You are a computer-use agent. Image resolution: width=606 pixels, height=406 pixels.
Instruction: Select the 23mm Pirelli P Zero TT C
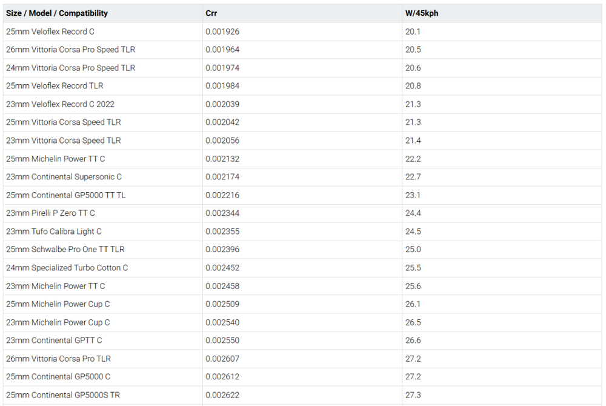pos(50,213)
